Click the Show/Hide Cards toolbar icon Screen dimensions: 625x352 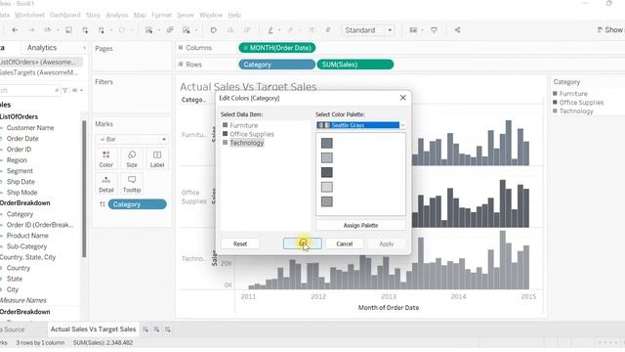click(x=413, y=30)
